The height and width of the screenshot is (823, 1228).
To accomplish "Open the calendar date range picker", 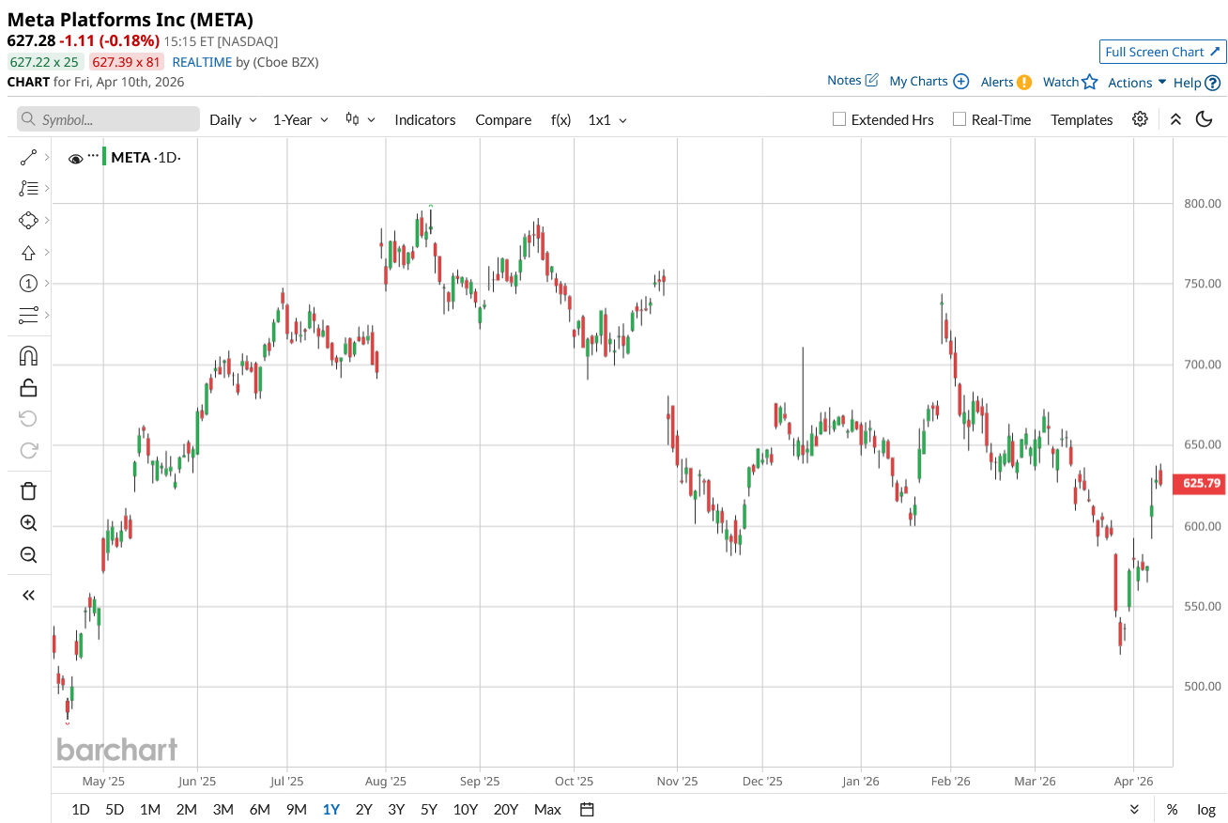I will (x=588, y=810).
